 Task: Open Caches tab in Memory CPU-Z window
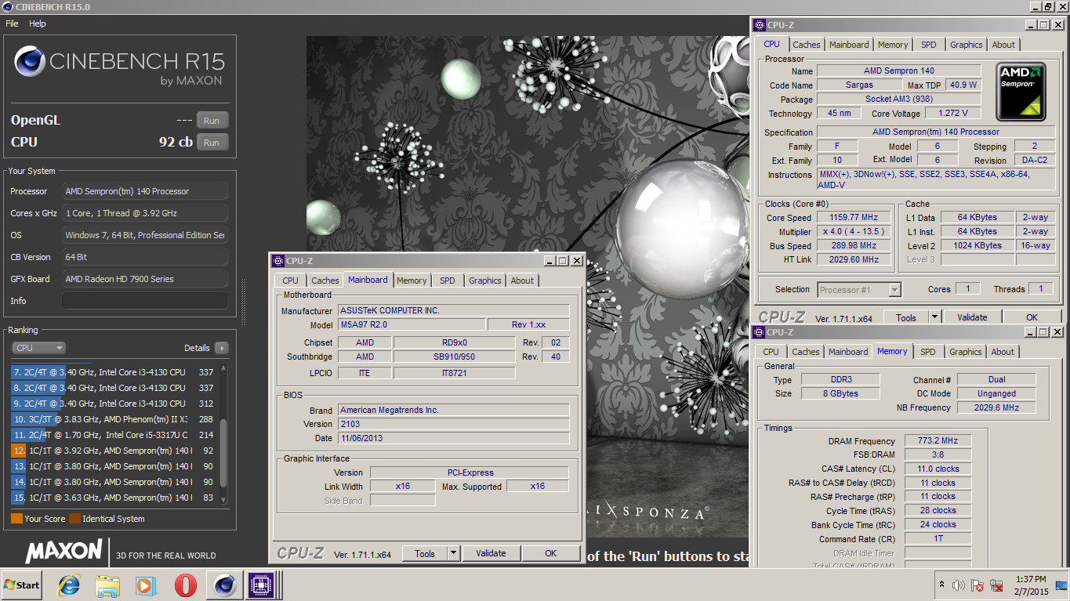[x=806, y=352]
